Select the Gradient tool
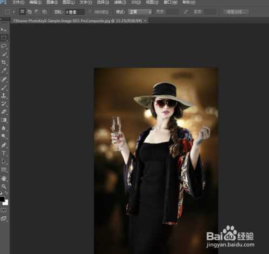Image resolution: width=269 pixels, height=254 pixels. 4,120
